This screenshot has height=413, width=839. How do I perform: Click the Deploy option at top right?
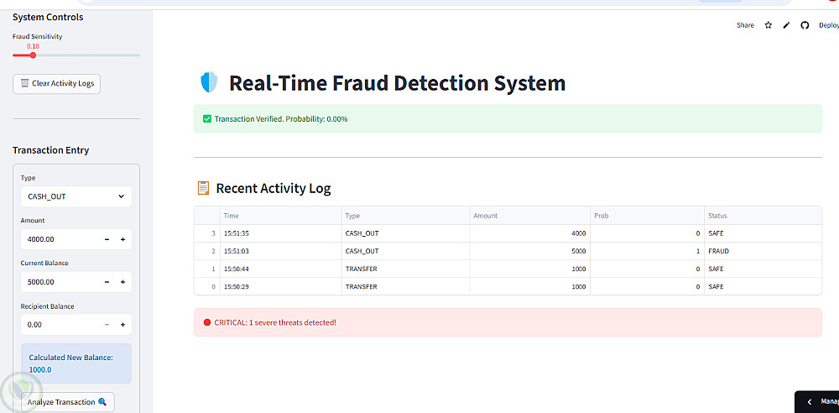829,25
